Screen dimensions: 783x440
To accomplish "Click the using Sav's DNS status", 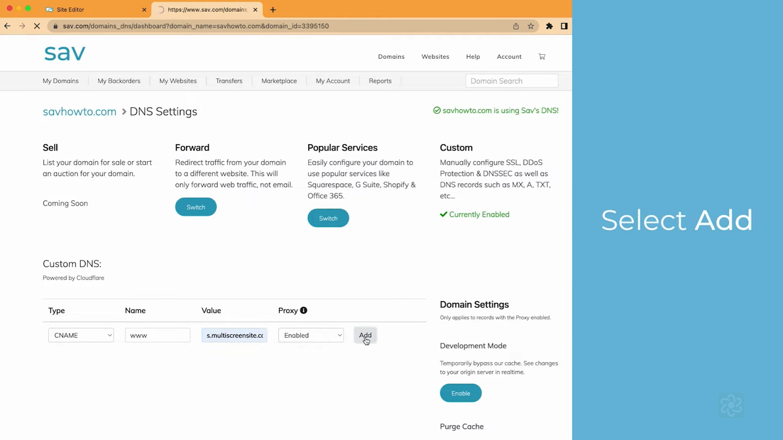I will [x=496, y=110].
